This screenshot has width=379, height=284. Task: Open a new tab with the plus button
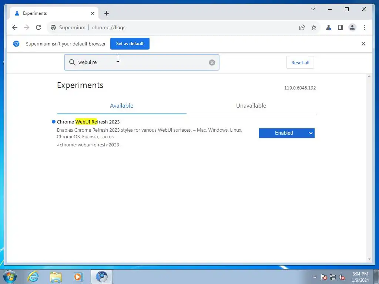coord(107,13)
